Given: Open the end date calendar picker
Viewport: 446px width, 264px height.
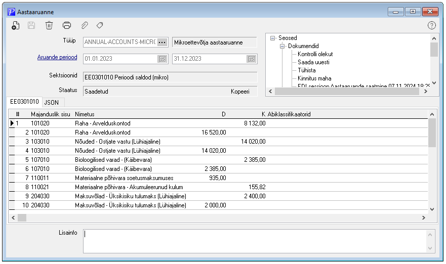Looking at the screenshot, I should [x=252, y=59].
